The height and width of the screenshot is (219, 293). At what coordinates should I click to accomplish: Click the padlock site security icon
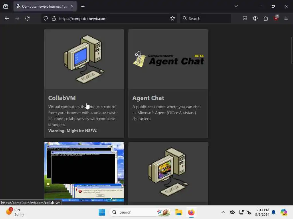(54, 19)
